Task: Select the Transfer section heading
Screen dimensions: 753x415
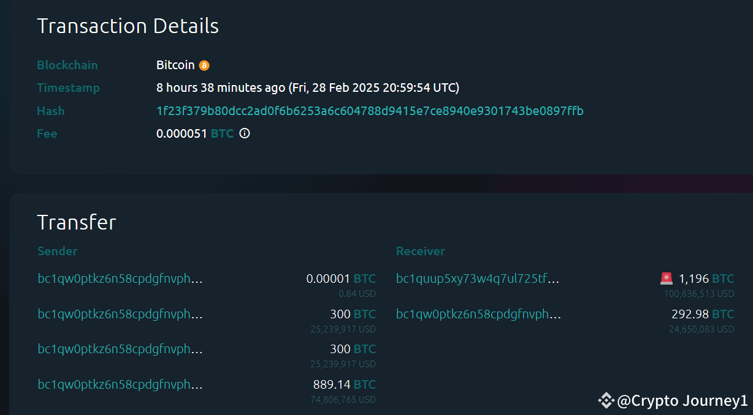Action: click(x=76, y=222)
